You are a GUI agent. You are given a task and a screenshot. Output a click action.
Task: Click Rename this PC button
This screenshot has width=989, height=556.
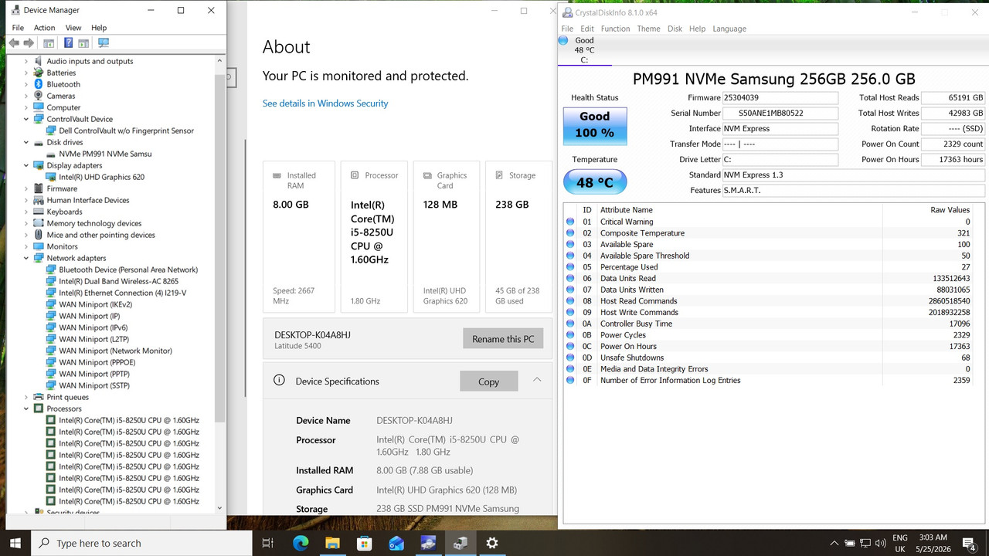(x=503, y=339)
